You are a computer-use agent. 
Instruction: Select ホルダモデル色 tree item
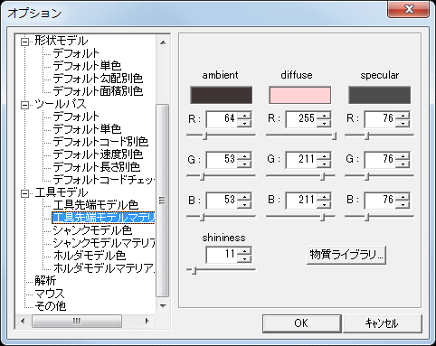90,256
